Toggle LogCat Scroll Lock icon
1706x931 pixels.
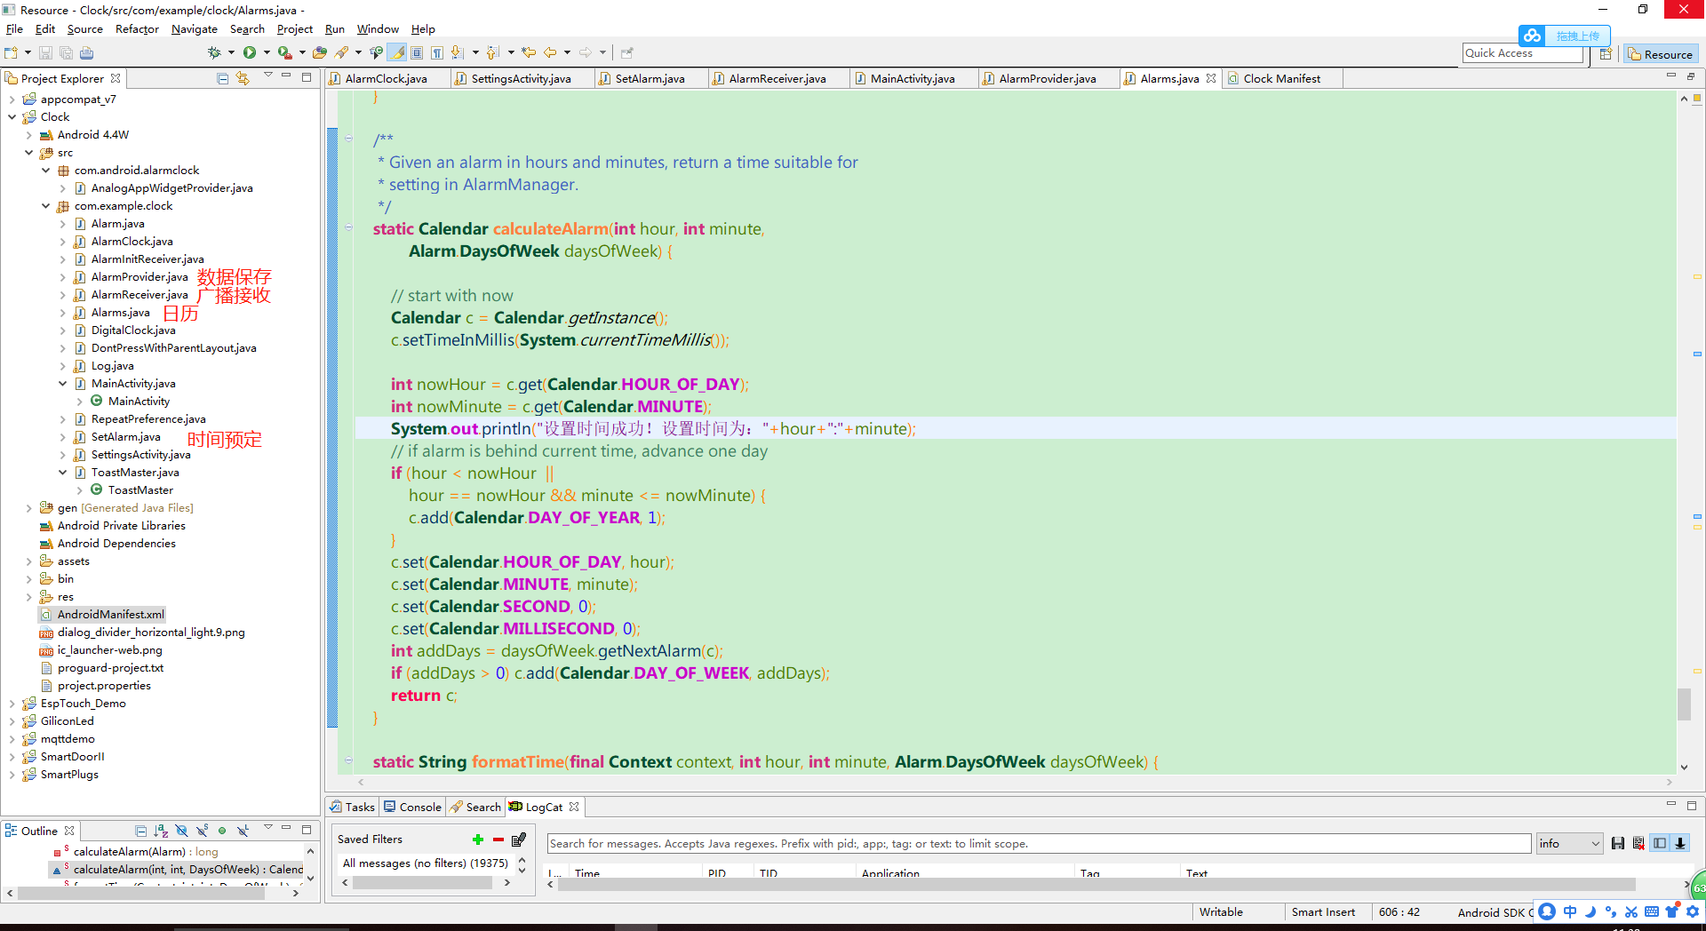(1680, 843)
